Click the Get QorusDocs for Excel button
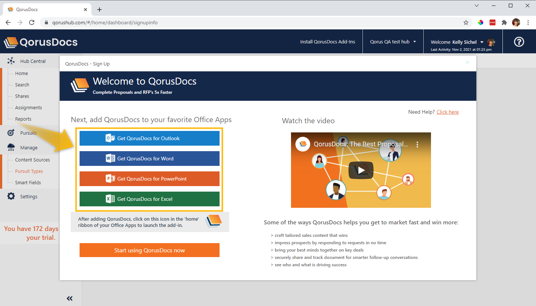This screenshot has width=536, height=306. 150,199
